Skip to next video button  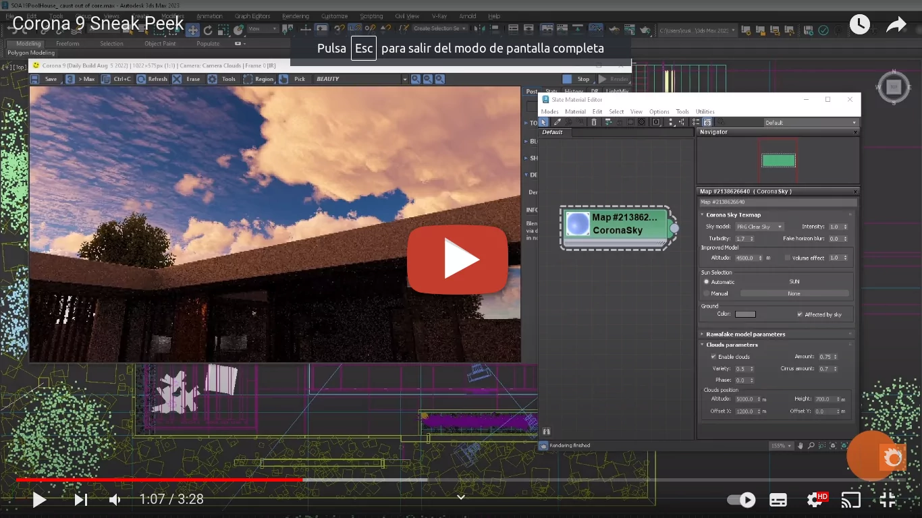click(80, 500)
